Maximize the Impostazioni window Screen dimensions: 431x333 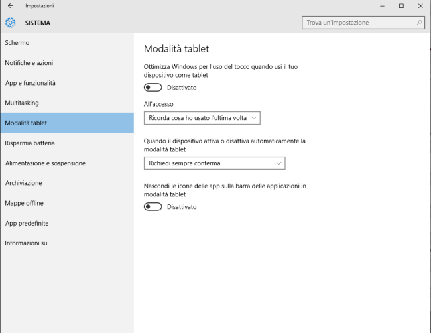[x=401, y=6]
